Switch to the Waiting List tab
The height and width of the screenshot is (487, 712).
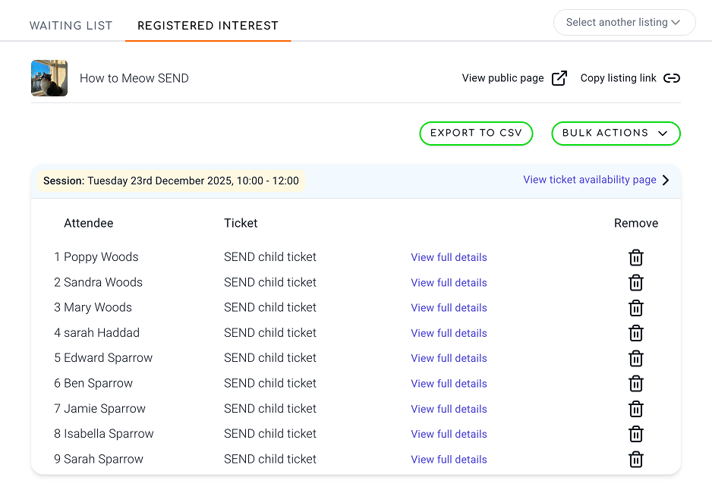pos(71,26)
